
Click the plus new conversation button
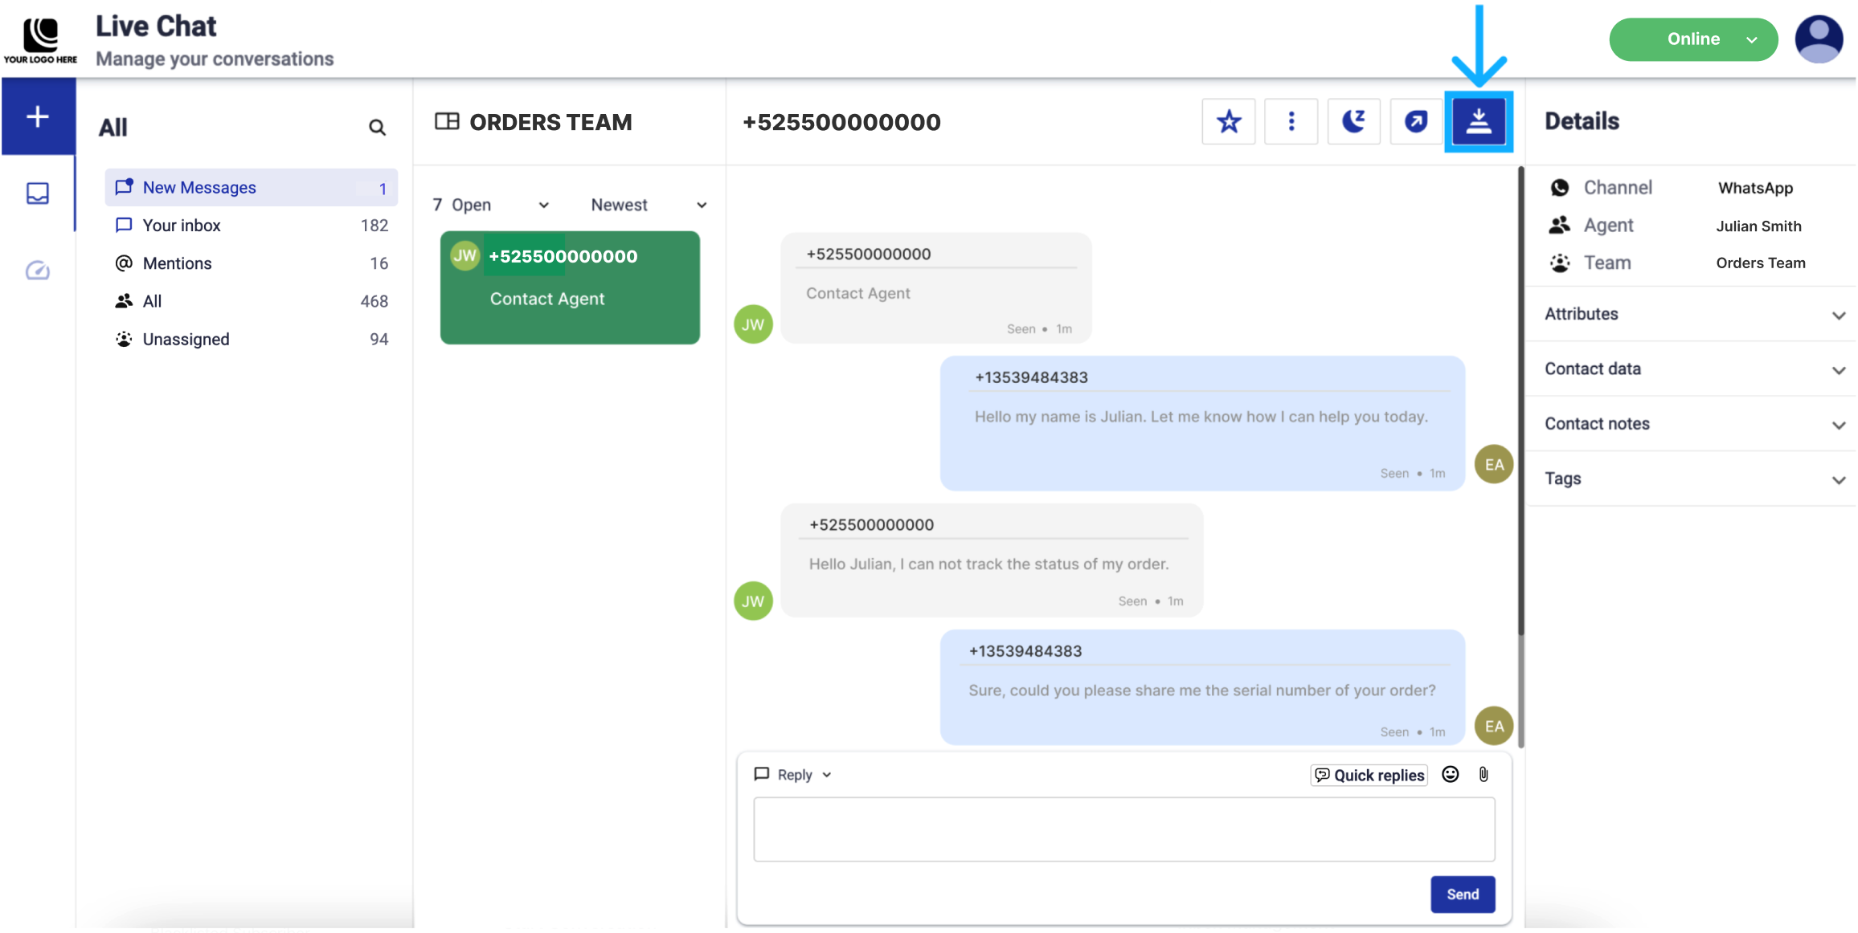click(38, 117)
